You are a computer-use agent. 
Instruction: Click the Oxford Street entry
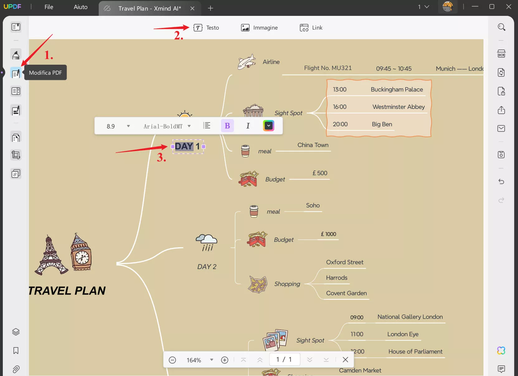click(x=345, y=262)
